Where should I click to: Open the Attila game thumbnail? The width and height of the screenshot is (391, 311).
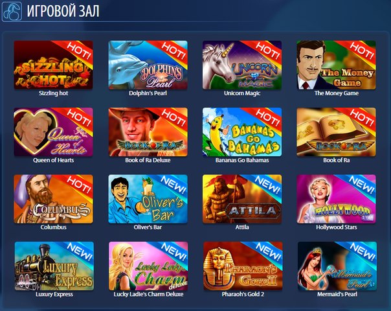pyautogui.click(x=242, y=199)
